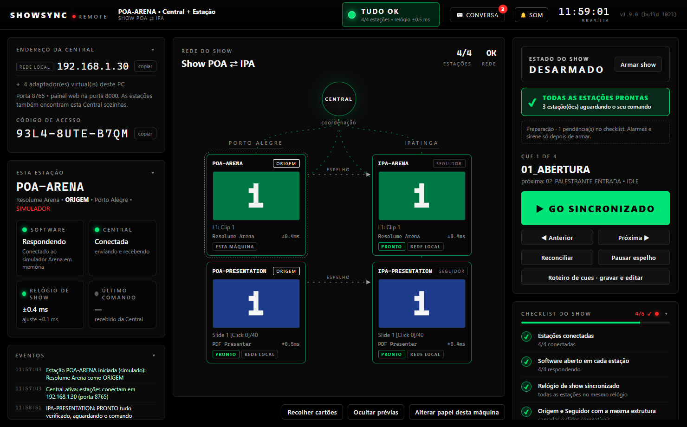This screenshot has height=427, width=687.
Task: Toggle the Som bell button
Action: coord(531,15)
